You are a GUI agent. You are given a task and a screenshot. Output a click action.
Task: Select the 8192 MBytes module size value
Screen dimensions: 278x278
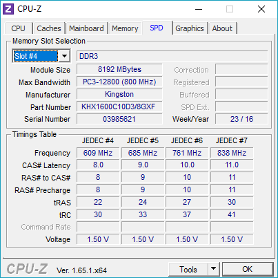pos(119,69)
